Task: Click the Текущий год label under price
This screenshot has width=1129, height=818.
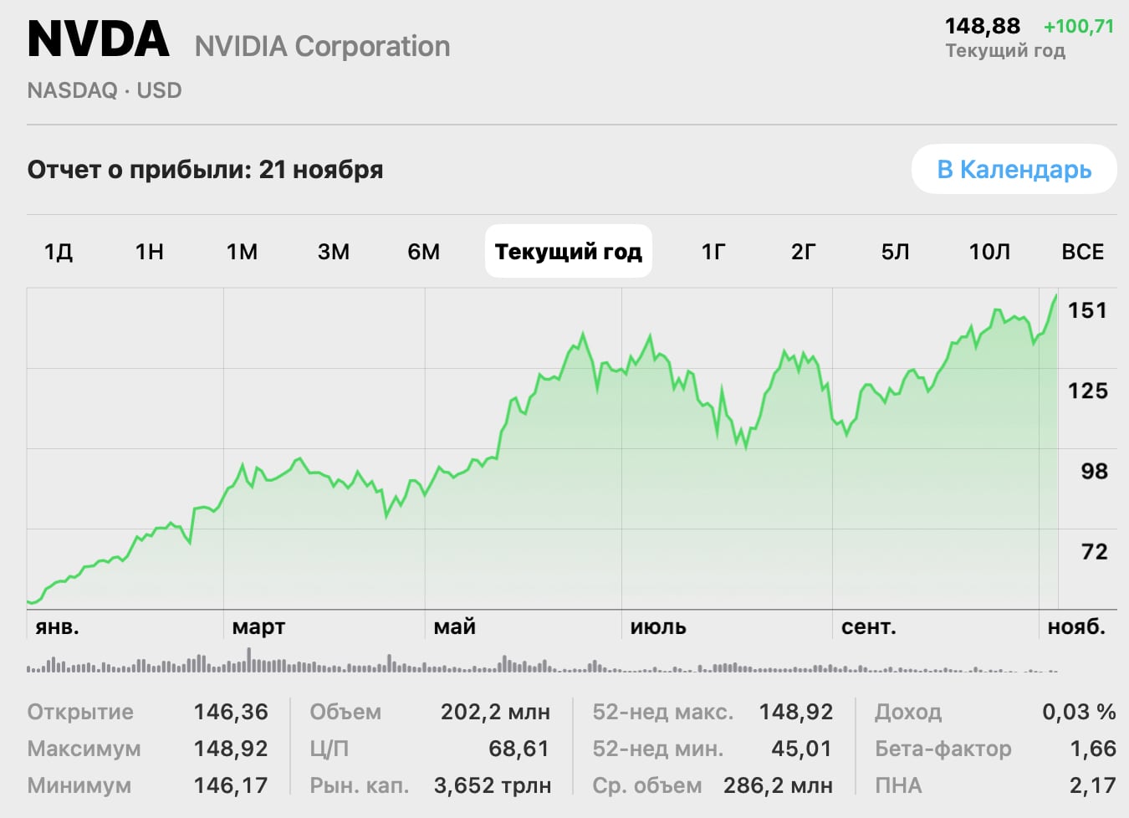Action: 1005,51
